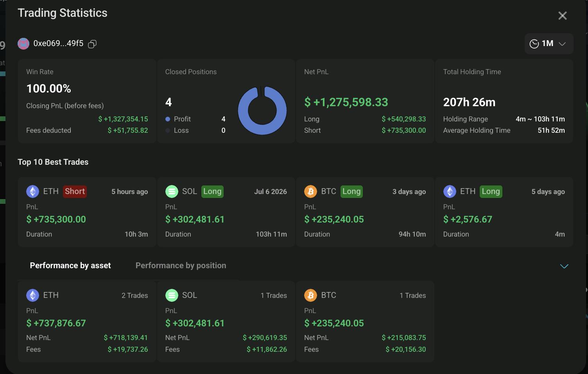588x374 pixels.
Task: Click the BTC icon in asset performance row
Action: 310,295
